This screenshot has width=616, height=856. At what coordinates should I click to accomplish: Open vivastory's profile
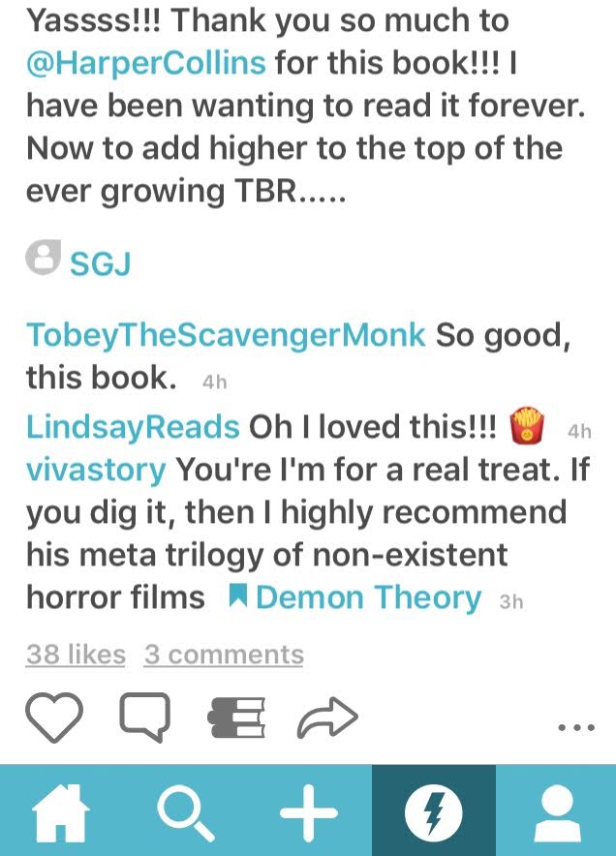click(96, 470)
